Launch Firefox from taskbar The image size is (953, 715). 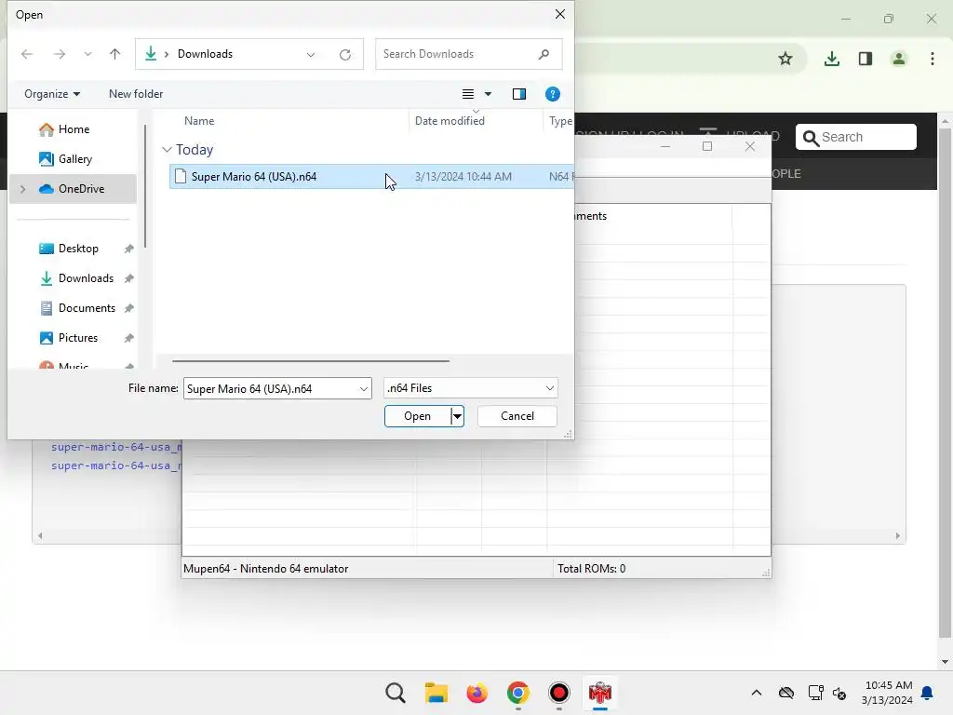[x=477, y=693]
